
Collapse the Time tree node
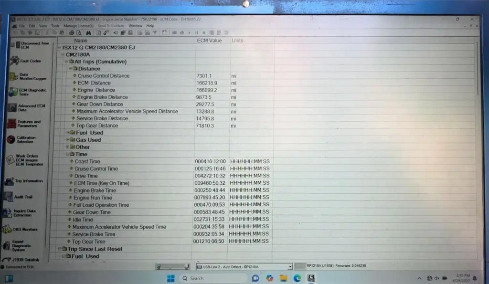coord(67,155)
